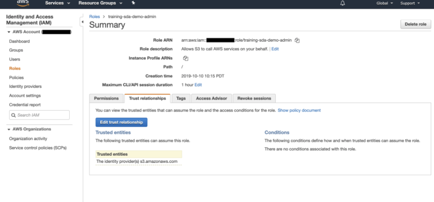Edit the maximum session duration
Screen dimensions: 434x202
click(198, 85)
